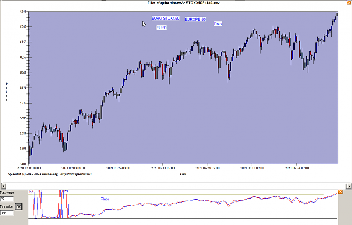Click the 4153 price axis label
This screenshot has height=225, width=352.
coord(23,42)
